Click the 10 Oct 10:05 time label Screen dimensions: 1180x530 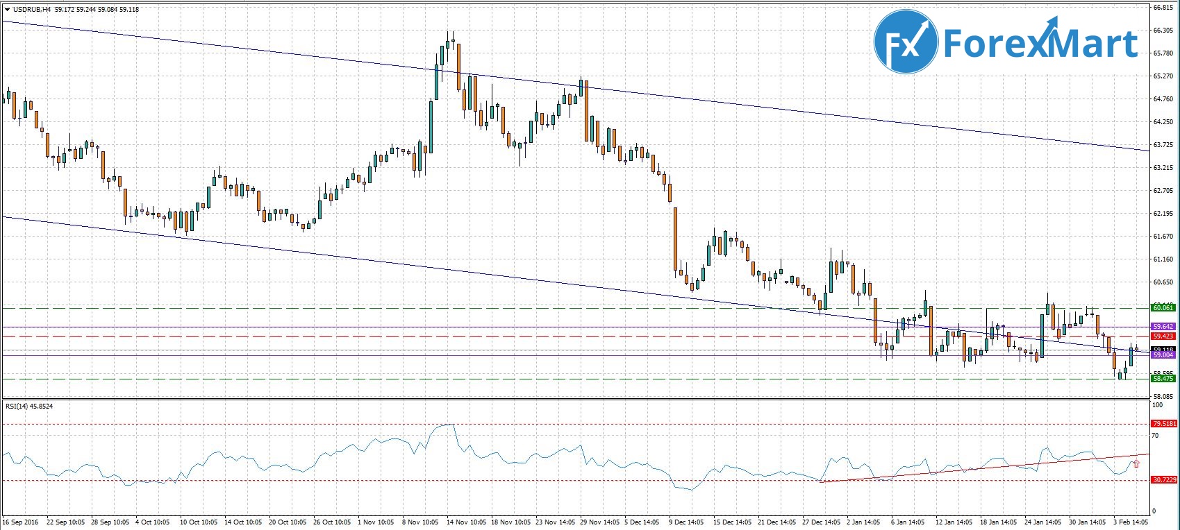pos(199,521)
